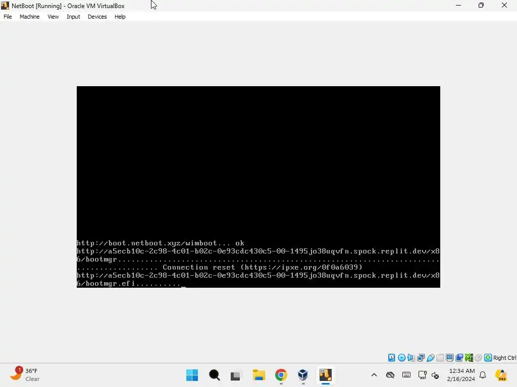Open the Help menu
Screen dimensions: 517x387
click(x=120, y=17)
